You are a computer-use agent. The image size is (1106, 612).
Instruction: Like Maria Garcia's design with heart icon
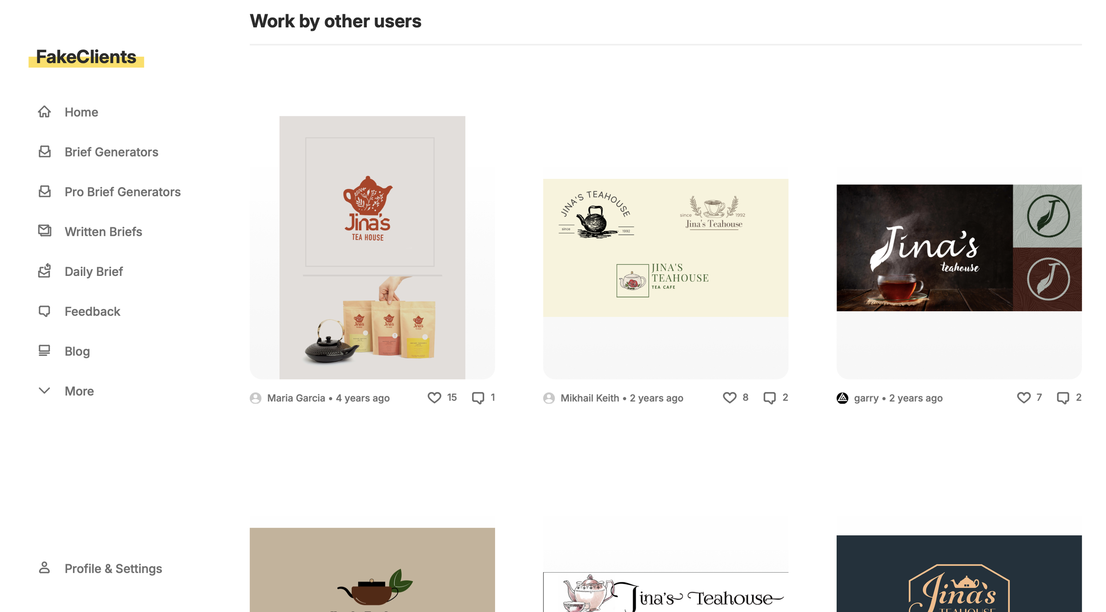tap(434, 398)
